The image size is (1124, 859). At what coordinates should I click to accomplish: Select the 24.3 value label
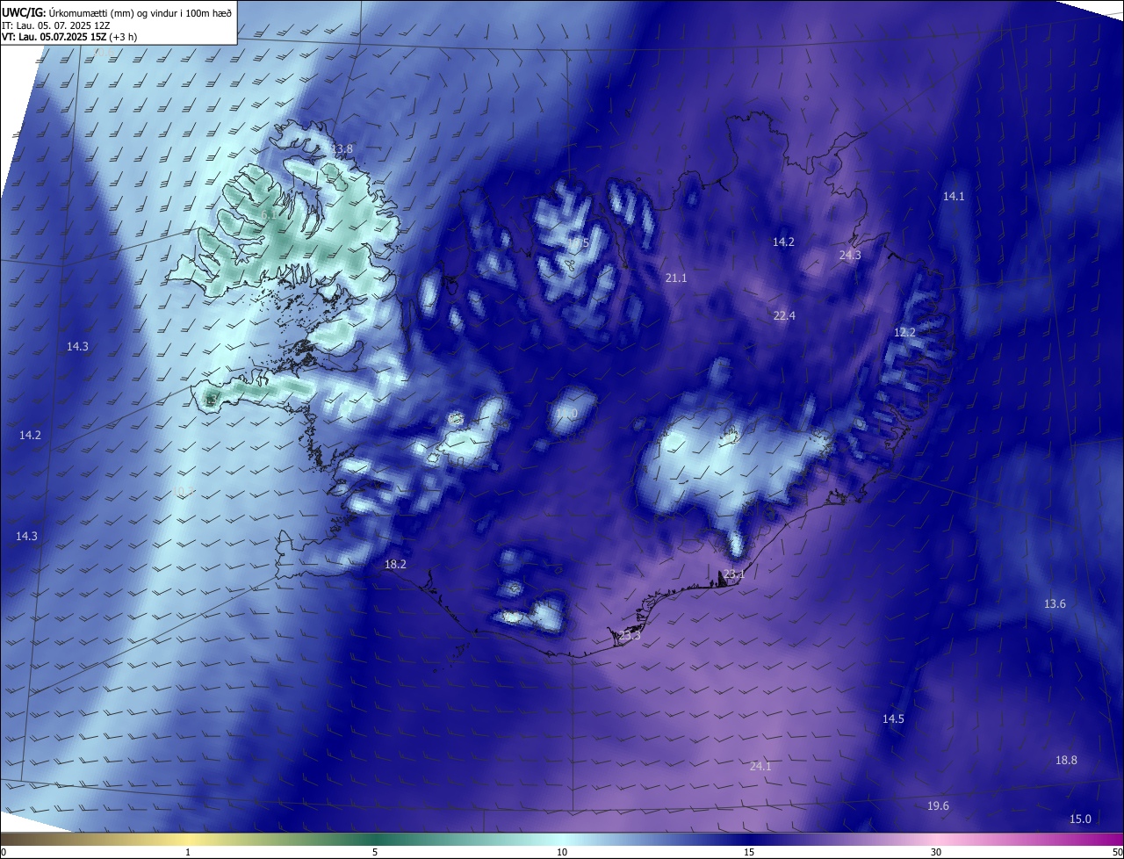click(x=850, y=256)
